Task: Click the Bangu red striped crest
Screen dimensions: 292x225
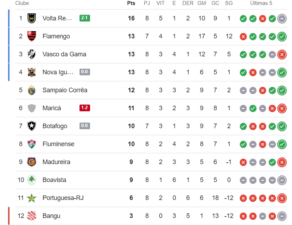Action: tap(32, 216)
